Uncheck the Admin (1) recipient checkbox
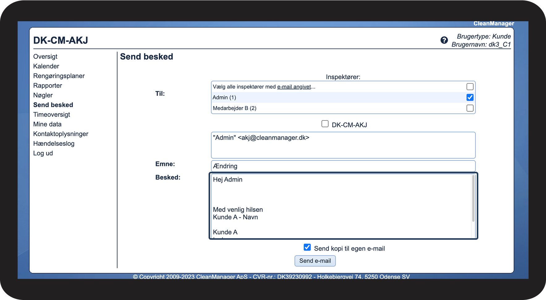Image resolution: width=546 pixels, height=300 pixels. (x=470, y=98)
